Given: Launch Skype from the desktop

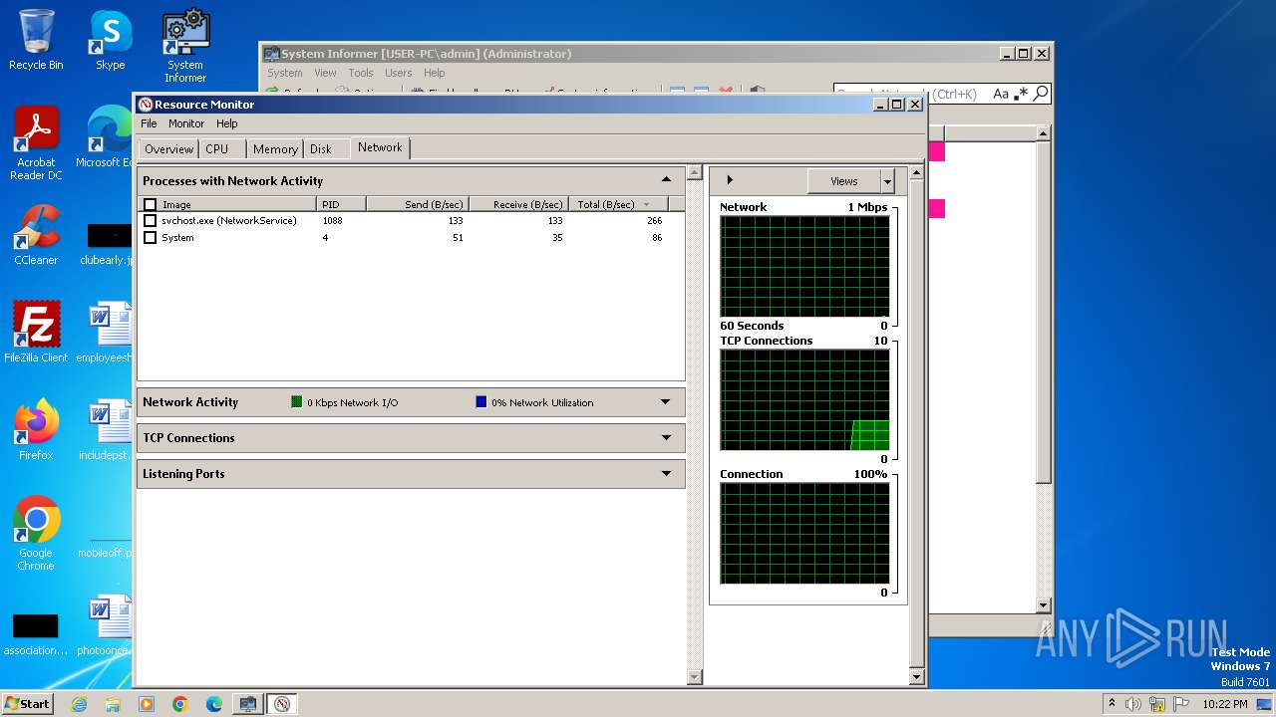Looking at the screenshot, I should coord(110,40).
